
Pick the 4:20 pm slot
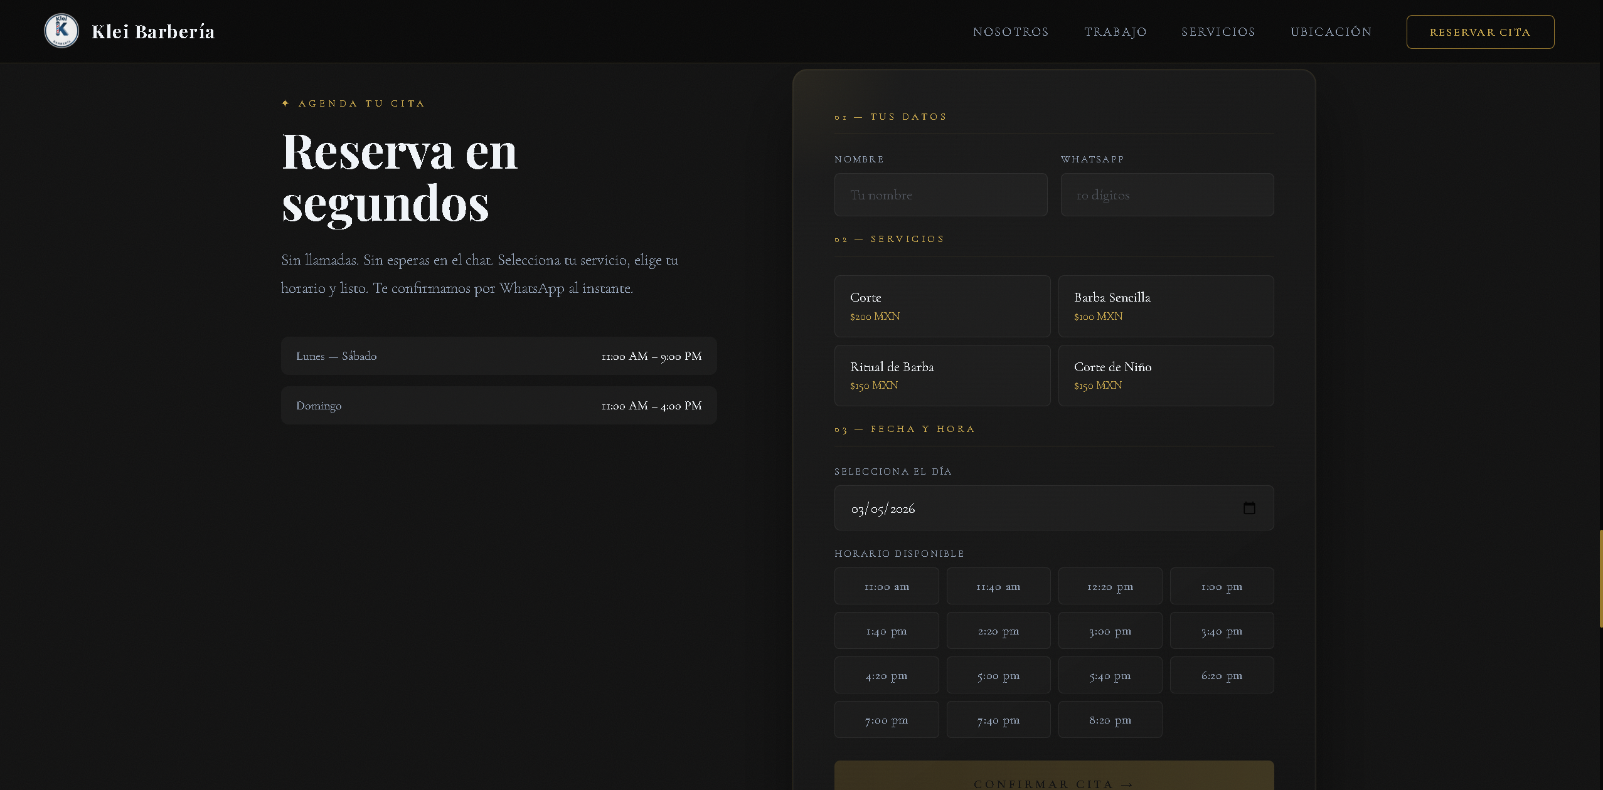[887, 675]
